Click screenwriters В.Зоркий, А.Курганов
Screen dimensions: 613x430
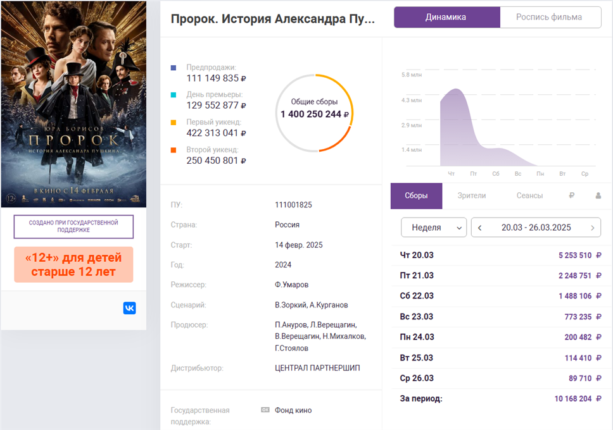pos(311,305)
